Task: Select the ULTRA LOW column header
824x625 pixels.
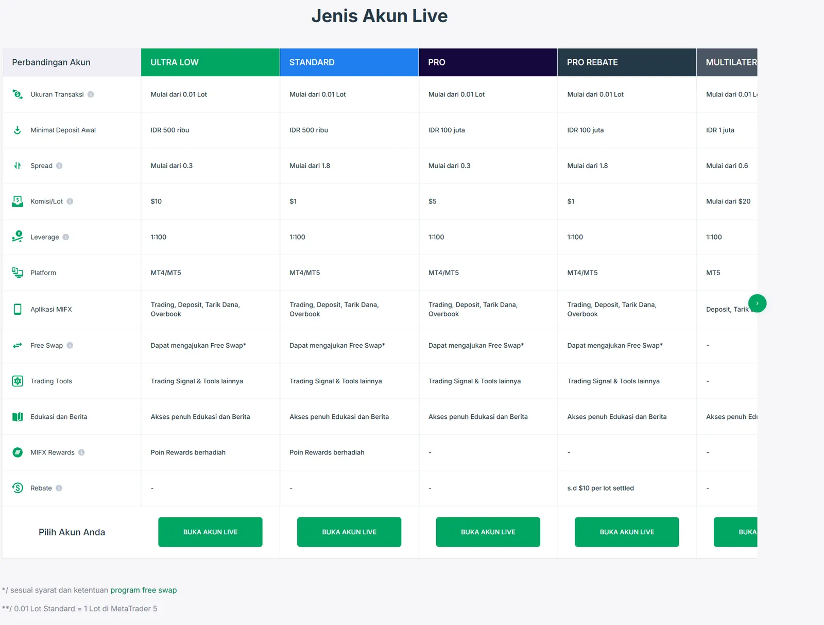Action: coord(210,62)
